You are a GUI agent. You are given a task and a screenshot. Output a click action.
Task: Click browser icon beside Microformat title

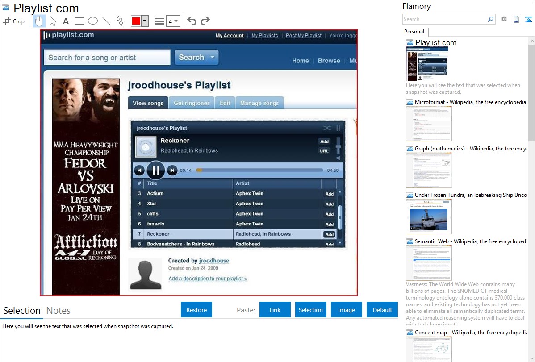tap(410, 102)
